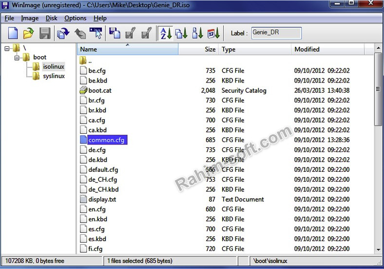This screenshot has width=384, height=269.
Task: Select the isolinux folder in tree
Action: (54, 66)
